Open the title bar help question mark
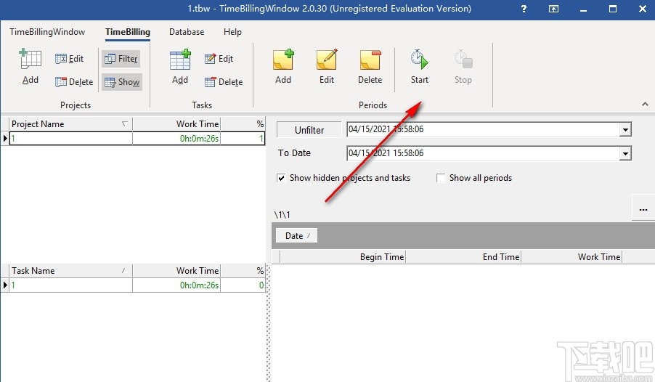This screenshot has width=655, height=382. click(524, 9)
